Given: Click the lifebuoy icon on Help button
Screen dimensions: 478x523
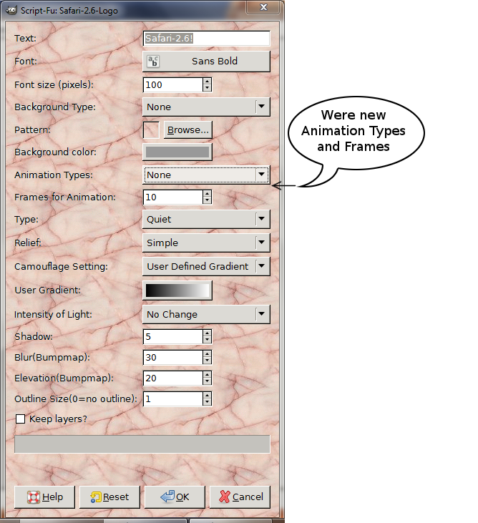Looking at the screenshot, I should coord(34,497).
